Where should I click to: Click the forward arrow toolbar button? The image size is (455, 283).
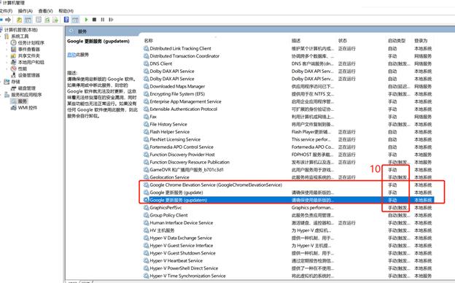(8, 20)
